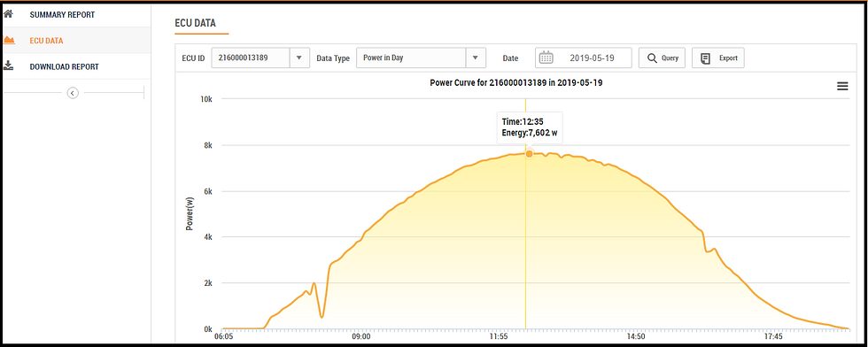Click the 14:50 x-axis label
The width and height of the screenshot is (868, 347).
point(636,335)
